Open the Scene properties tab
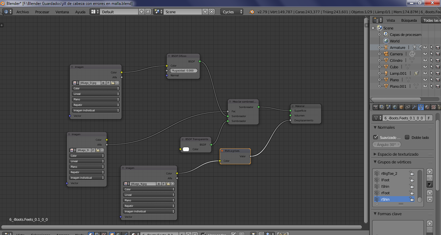Screen dimensions: 441x235 388,107
